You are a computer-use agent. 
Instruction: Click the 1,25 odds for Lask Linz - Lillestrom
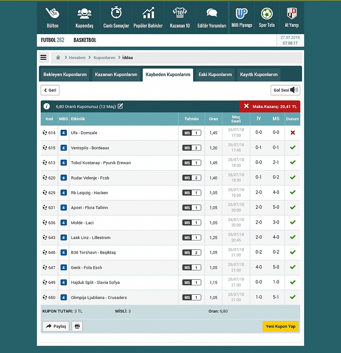tap(213, 238)
